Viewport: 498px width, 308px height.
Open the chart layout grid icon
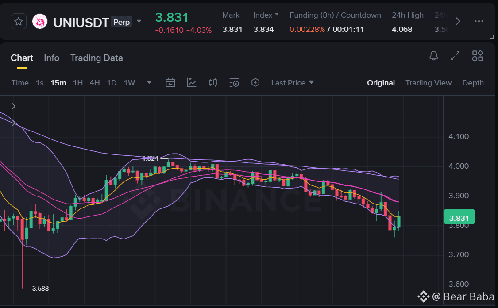pyautogui.click(x=477, y=56)
